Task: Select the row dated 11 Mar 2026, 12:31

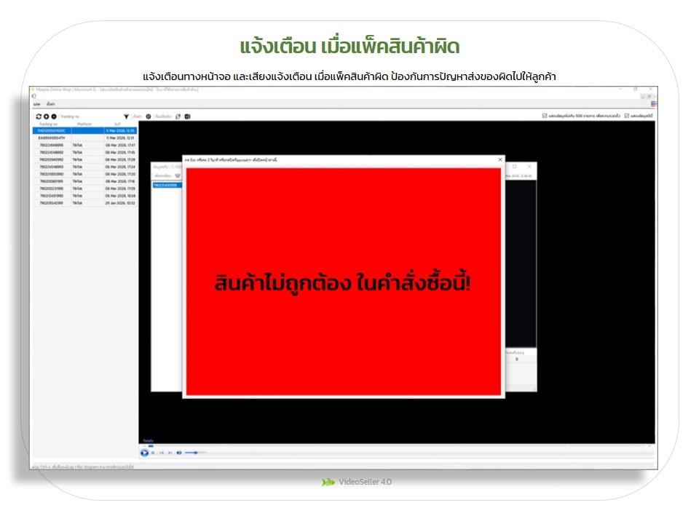Action: click(84, 138)
